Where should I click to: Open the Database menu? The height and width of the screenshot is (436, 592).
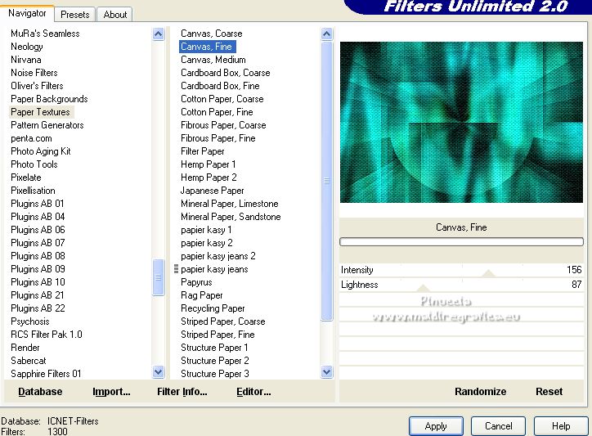(40, 391)
